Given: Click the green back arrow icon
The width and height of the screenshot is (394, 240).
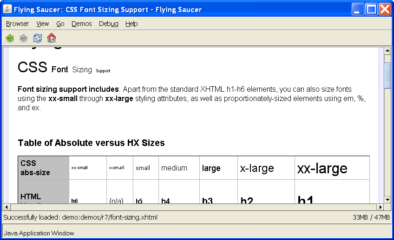Looking at the screenshot, I should 10,38.
